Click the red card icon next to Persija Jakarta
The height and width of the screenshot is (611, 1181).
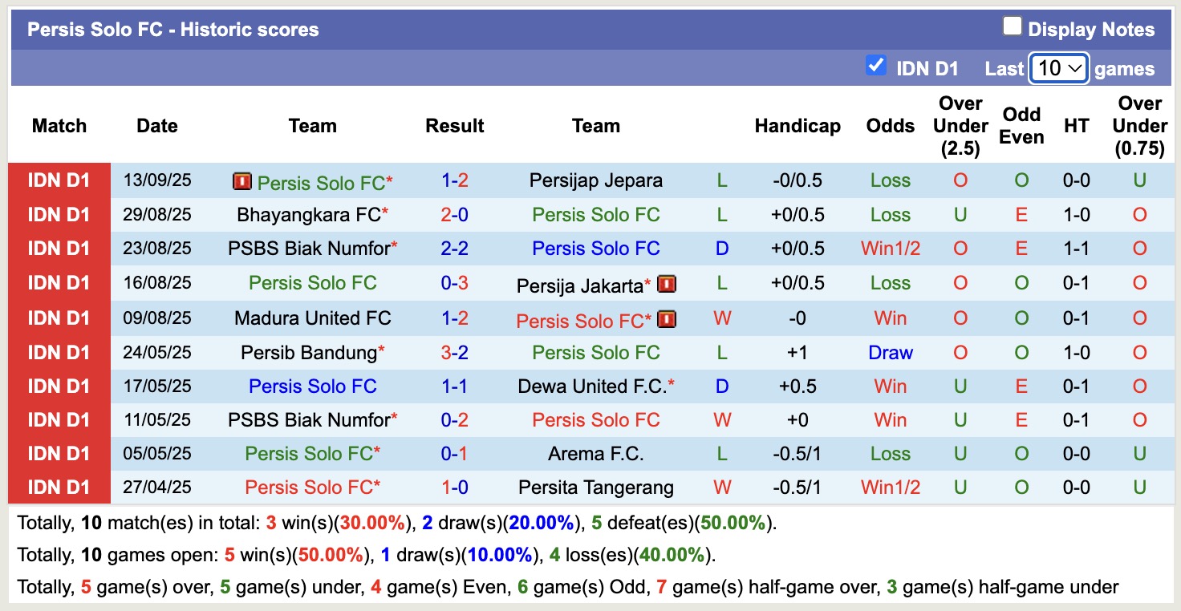[x=668, y=283]
